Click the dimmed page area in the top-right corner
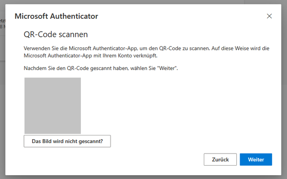Screen dimensions: 287x179 [284, 2]
